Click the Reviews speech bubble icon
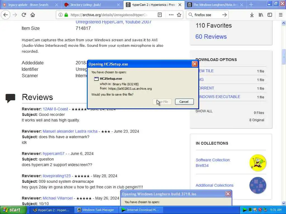This screenshot has height=214, width=286. (x=10, y=98)
